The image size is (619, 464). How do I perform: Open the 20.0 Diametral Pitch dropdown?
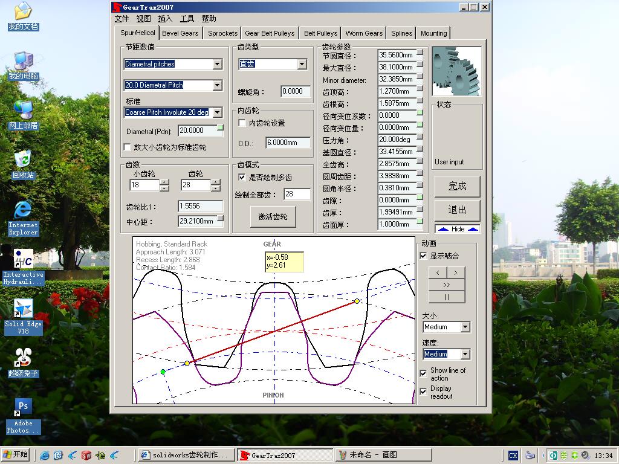(x=217, y=85)
